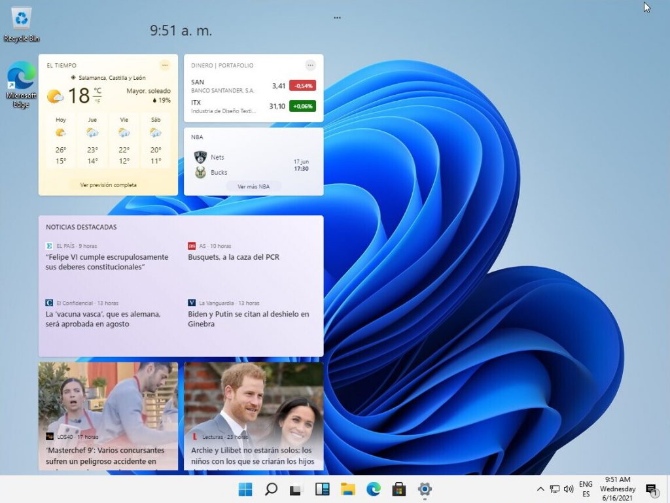Screen dimensions: 670x503
Task: Click the 'Ver más NBA' button
Action: 253,186
